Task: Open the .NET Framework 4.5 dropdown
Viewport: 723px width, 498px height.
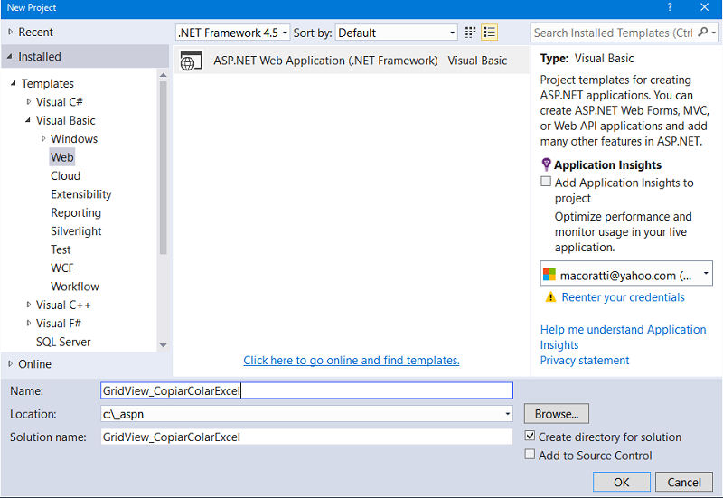Action: coord(233,33)
